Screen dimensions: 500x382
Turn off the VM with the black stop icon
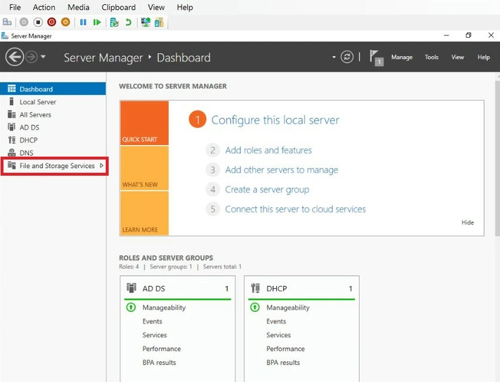38,22
